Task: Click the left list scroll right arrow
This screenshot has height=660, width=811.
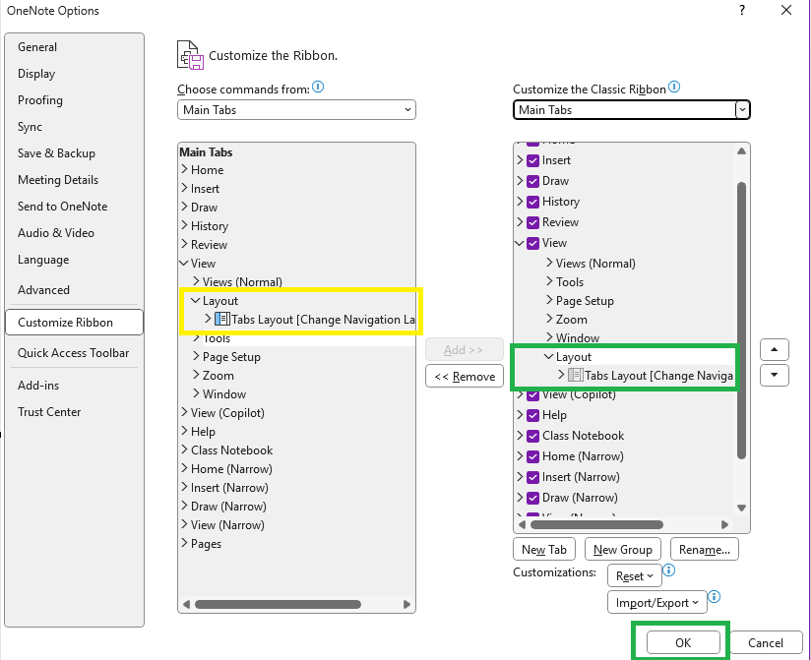Action: pyautogui.click(x=407, y=604)
